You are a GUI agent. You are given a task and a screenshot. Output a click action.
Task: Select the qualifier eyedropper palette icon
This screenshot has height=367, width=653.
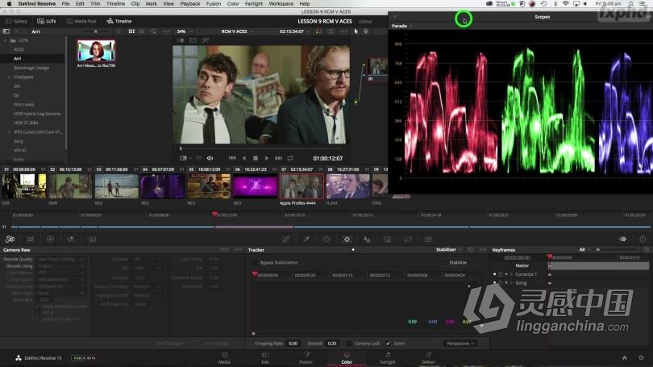306,240
